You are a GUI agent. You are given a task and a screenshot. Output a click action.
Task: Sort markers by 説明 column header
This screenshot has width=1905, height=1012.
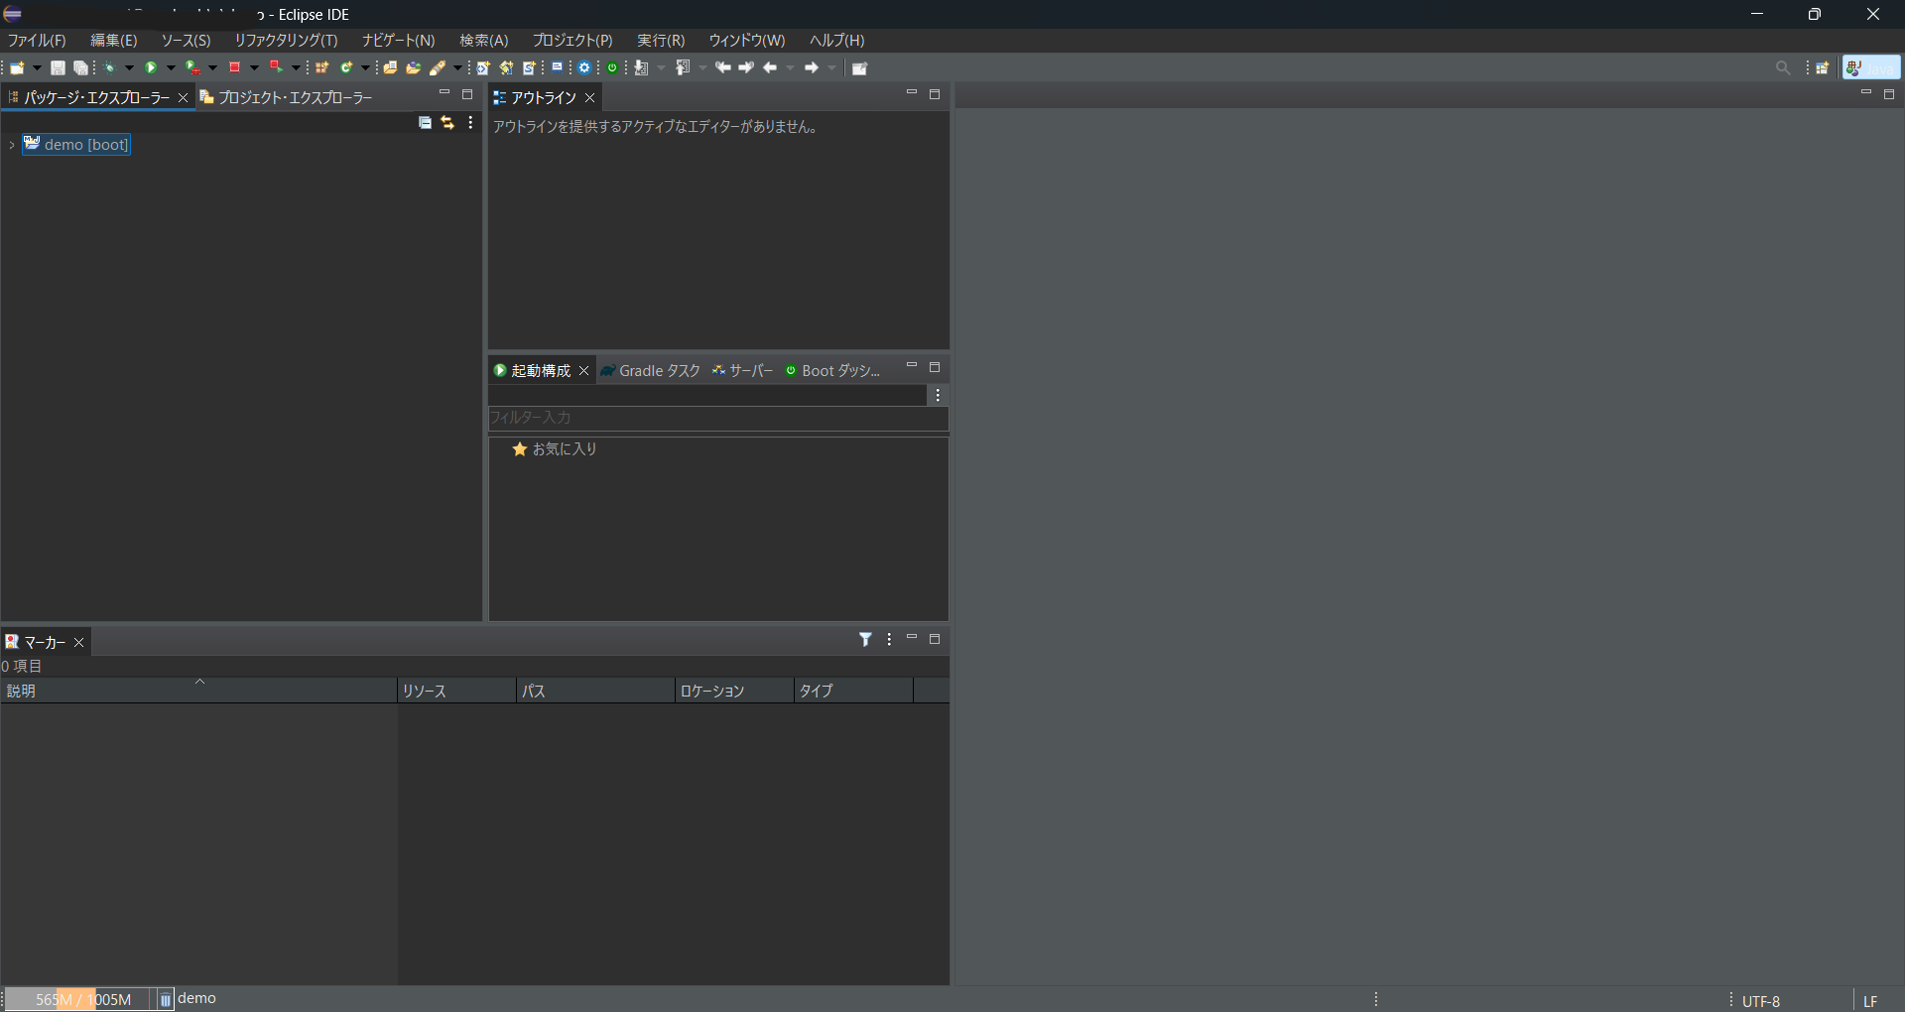[198, 691]
